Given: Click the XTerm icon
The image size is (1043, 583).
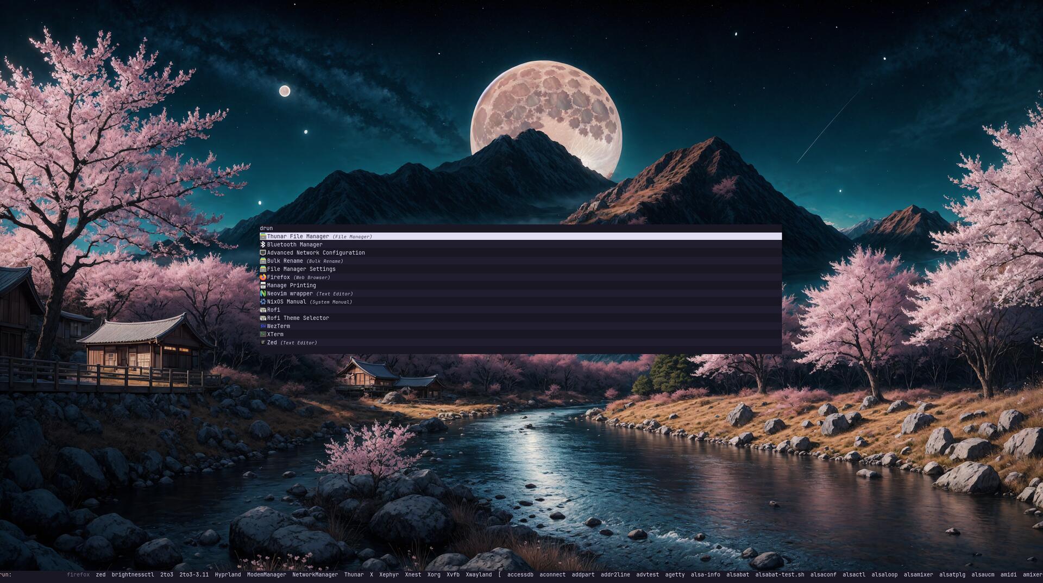Looking at the screenshot, I should pyautogui.click(x=263, y=334).
